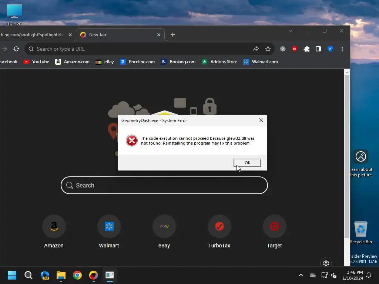
Task: Open the network display tray icon
Action: [x=324, y=275]
